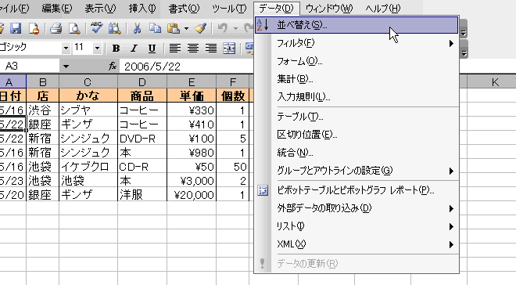Open the 挿入(I) menu
The image size is (516, 285).
[x=142, y=9]
